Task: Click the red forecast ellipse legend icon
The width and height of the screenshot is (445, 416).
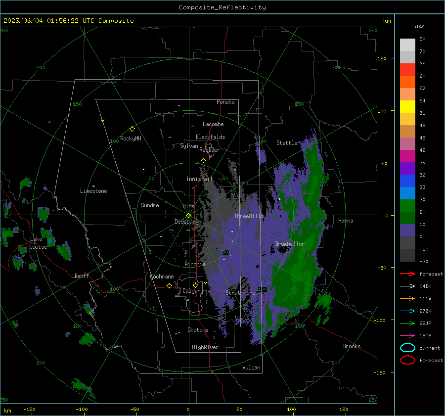Action: [x=407, y=360]
